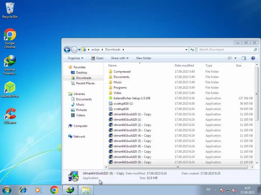Click the EN language indicator
The width and height of the screenshot is (261, 195).
[208, 189]
